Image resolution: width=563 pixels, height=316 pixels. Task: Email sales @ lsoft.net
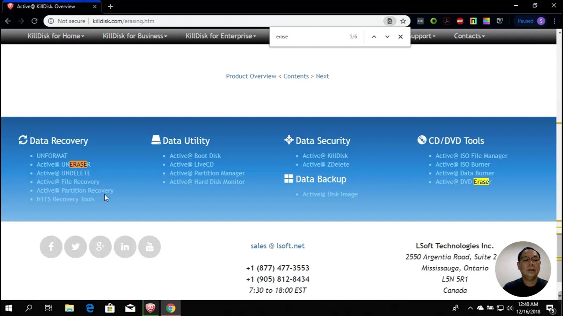point(278,246)
